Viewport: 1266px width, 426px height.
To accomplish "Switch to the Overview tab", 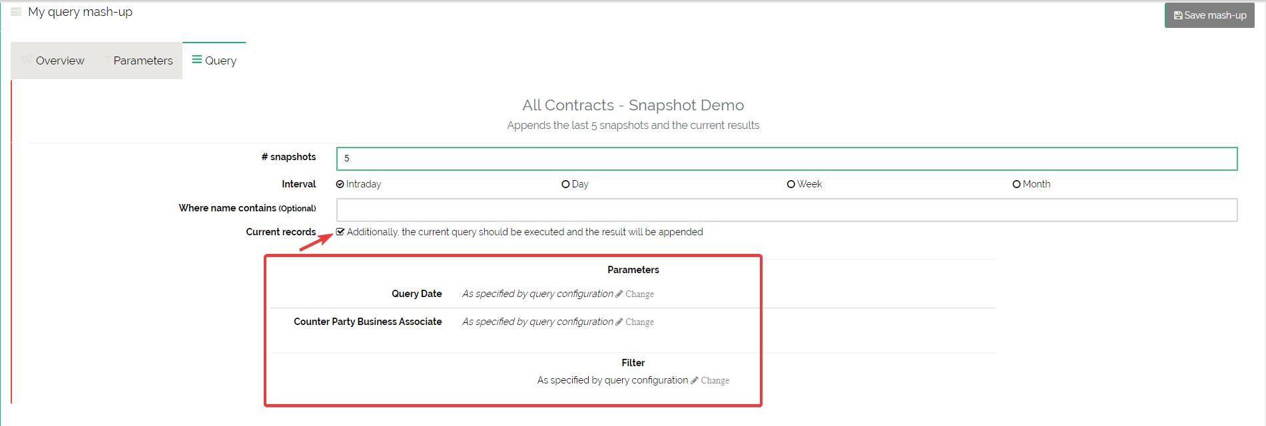I will 59,60.
